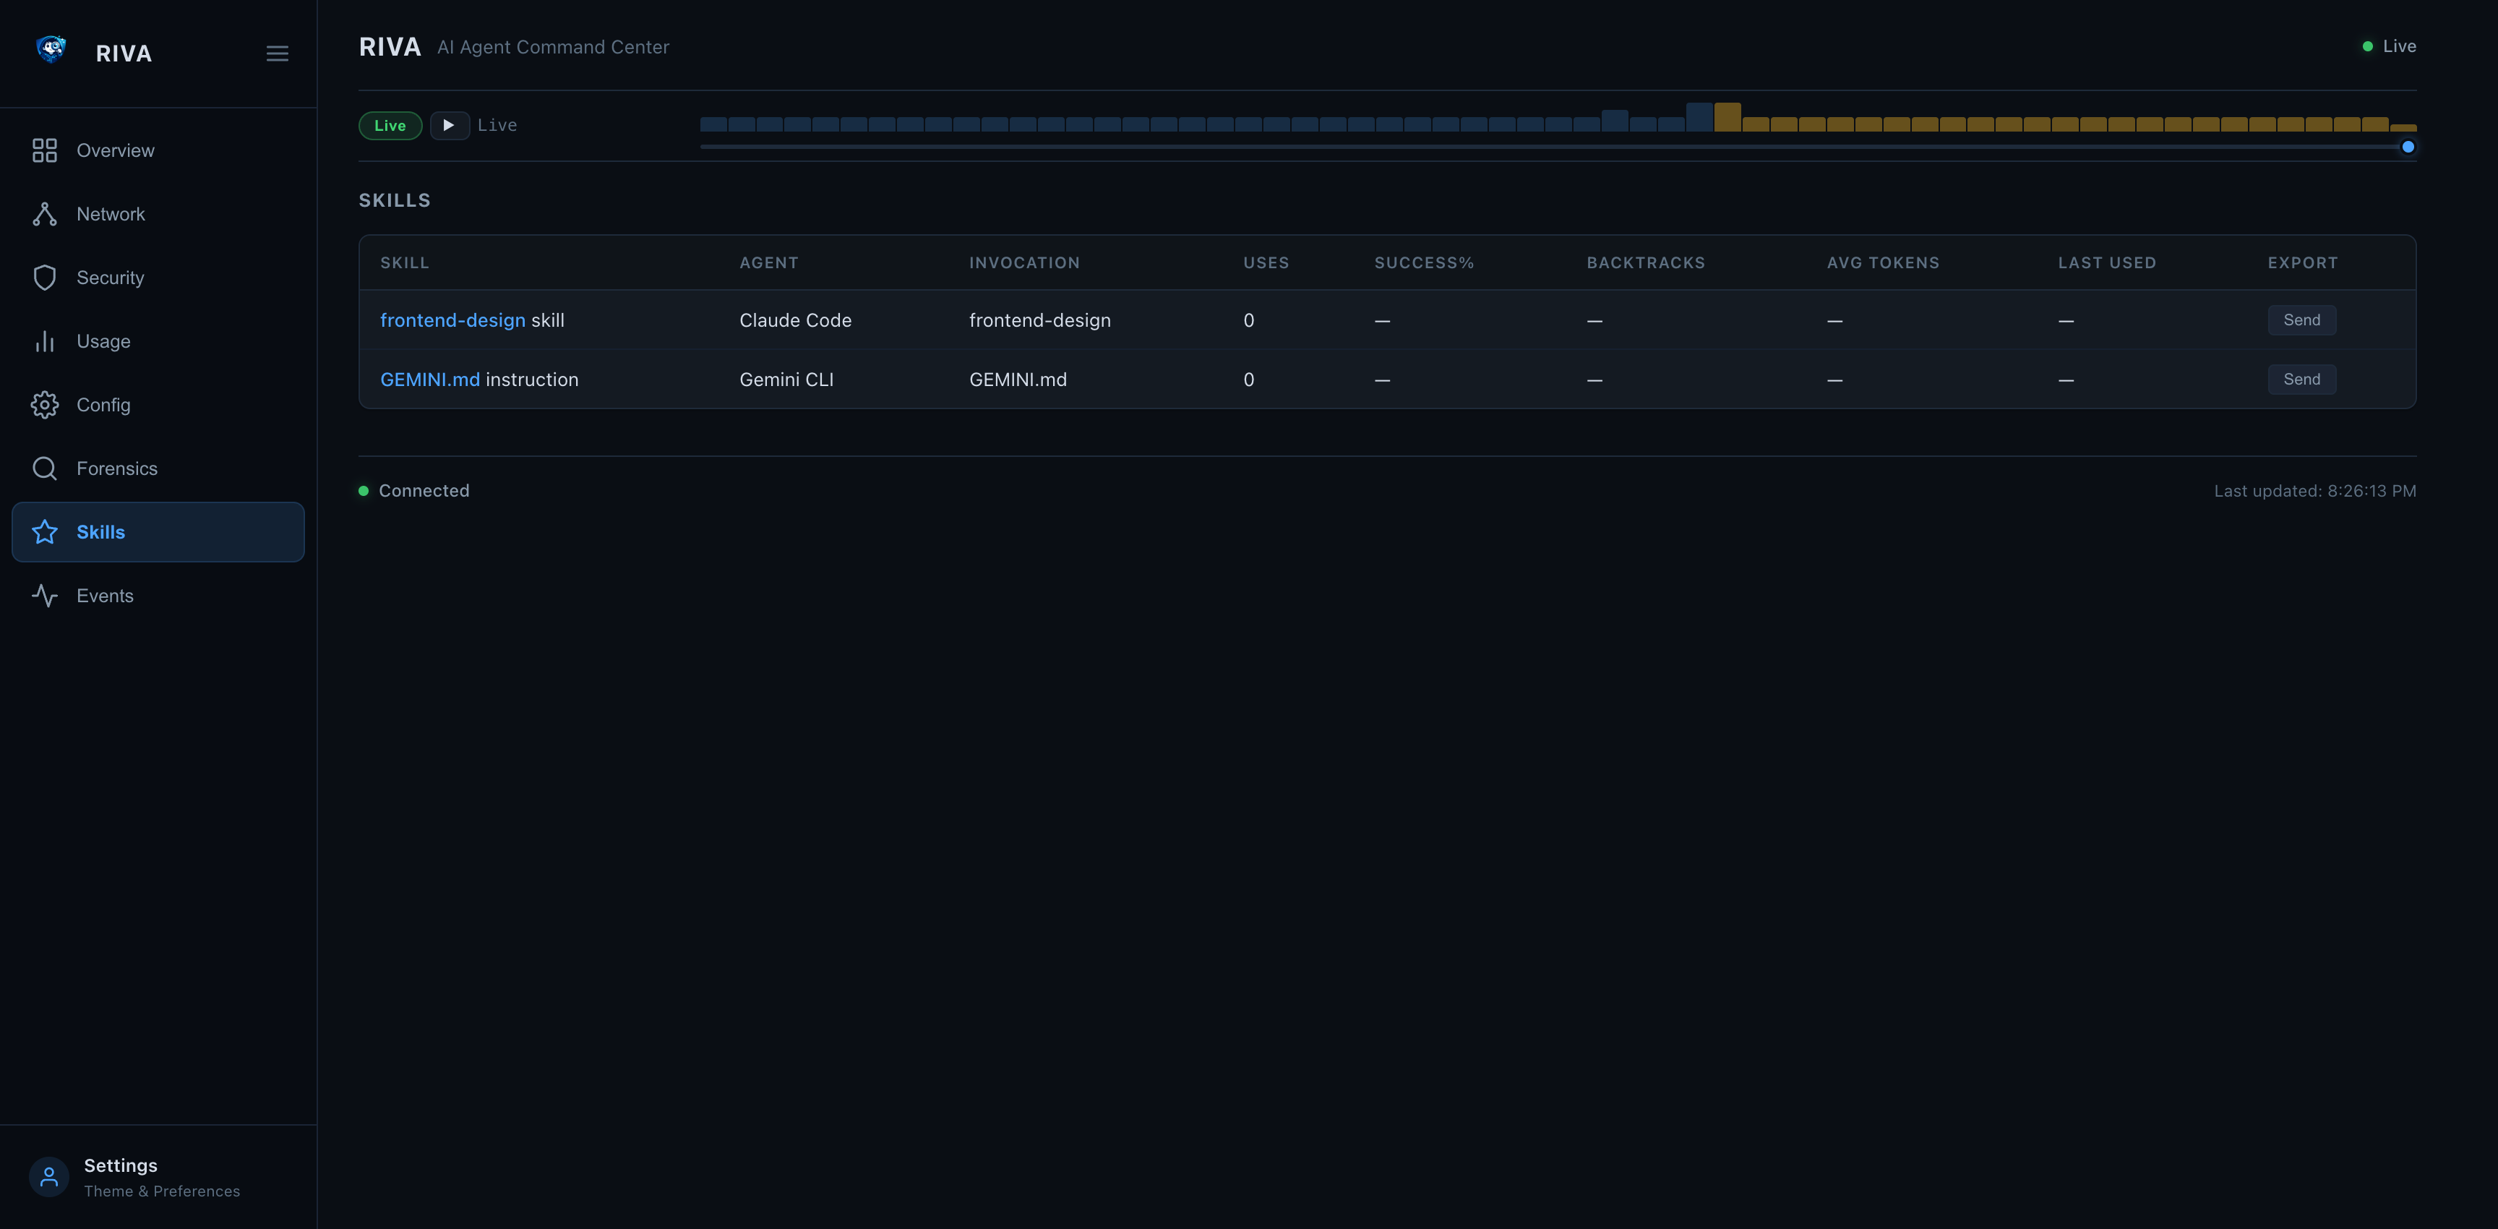Open Settings Theme & Preferences user avatar
The width and height of the screenshot is (2498, 1229).
48,1177
